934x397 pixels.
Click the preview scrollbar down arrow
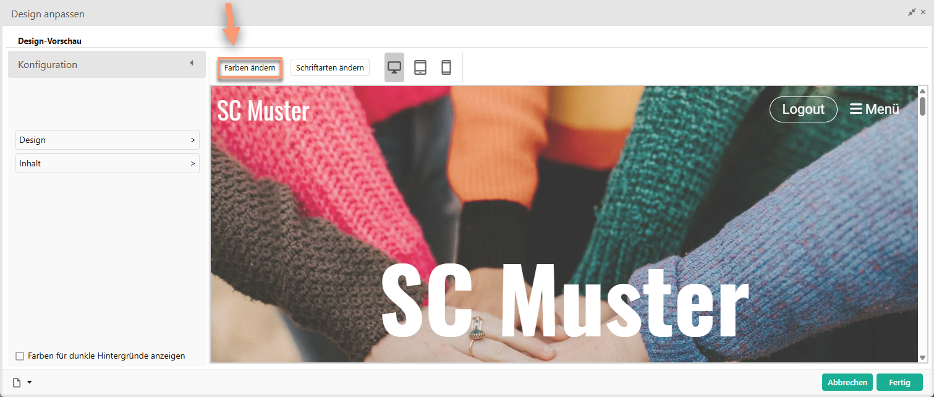tap(923, 357)
